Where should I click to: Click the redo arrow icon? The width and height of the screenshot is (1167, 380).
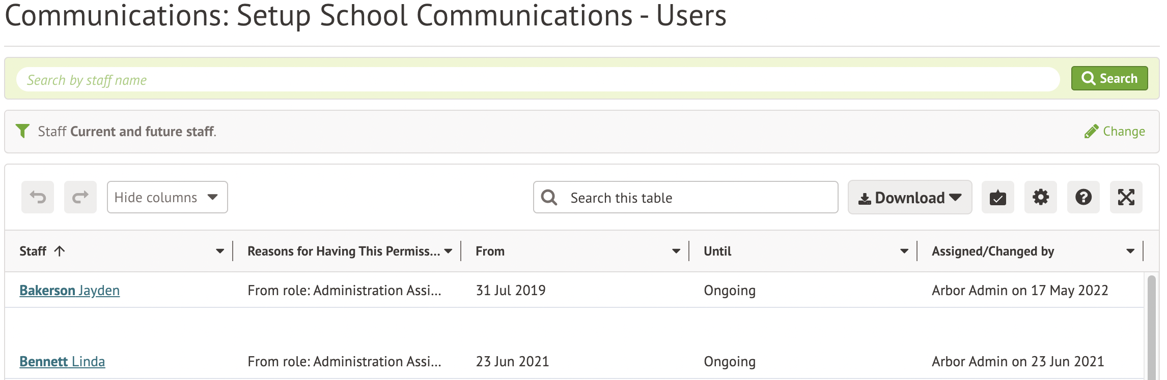pos(80,197)
